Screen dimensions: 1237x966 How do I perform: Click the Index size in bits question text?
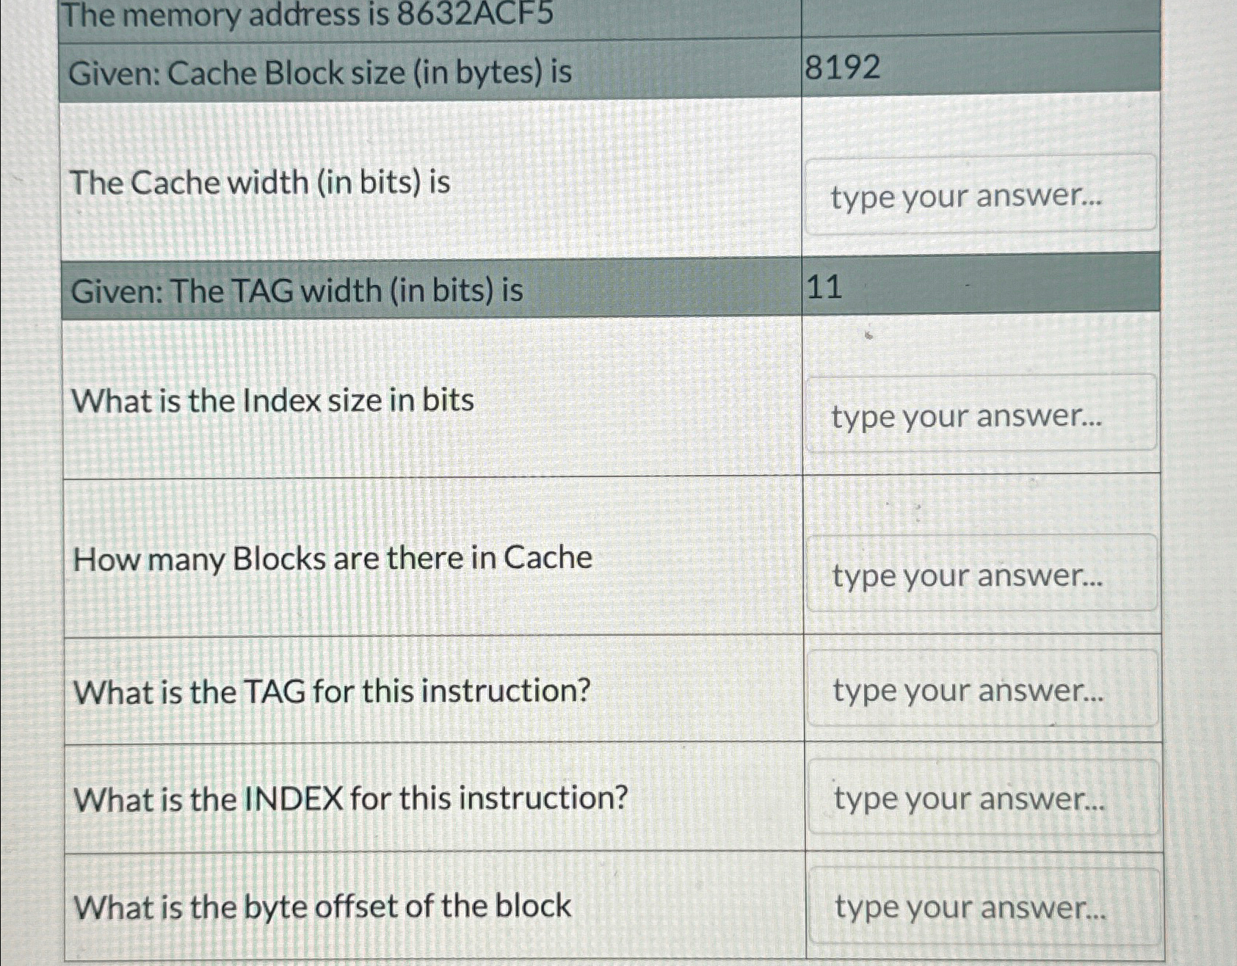coord(273,399)
